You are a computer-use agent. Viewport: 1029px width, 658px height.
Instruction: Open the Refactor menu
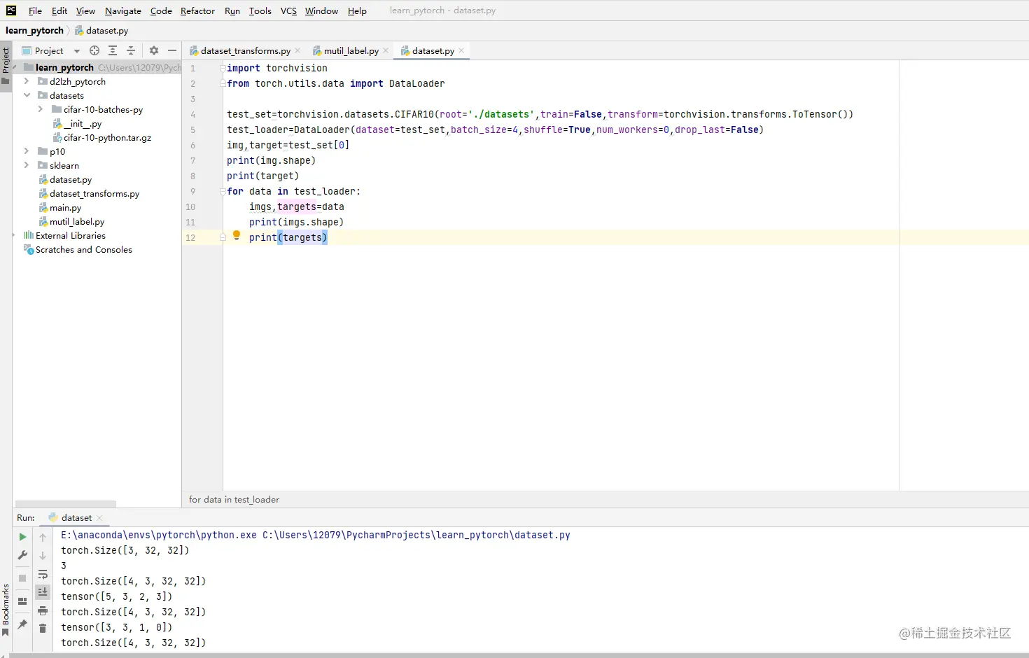pyautogui.click(x=197, y=10)
